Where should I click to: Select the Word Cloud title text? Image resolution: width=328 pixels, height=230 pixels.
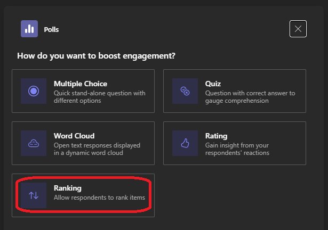[74, 136]
